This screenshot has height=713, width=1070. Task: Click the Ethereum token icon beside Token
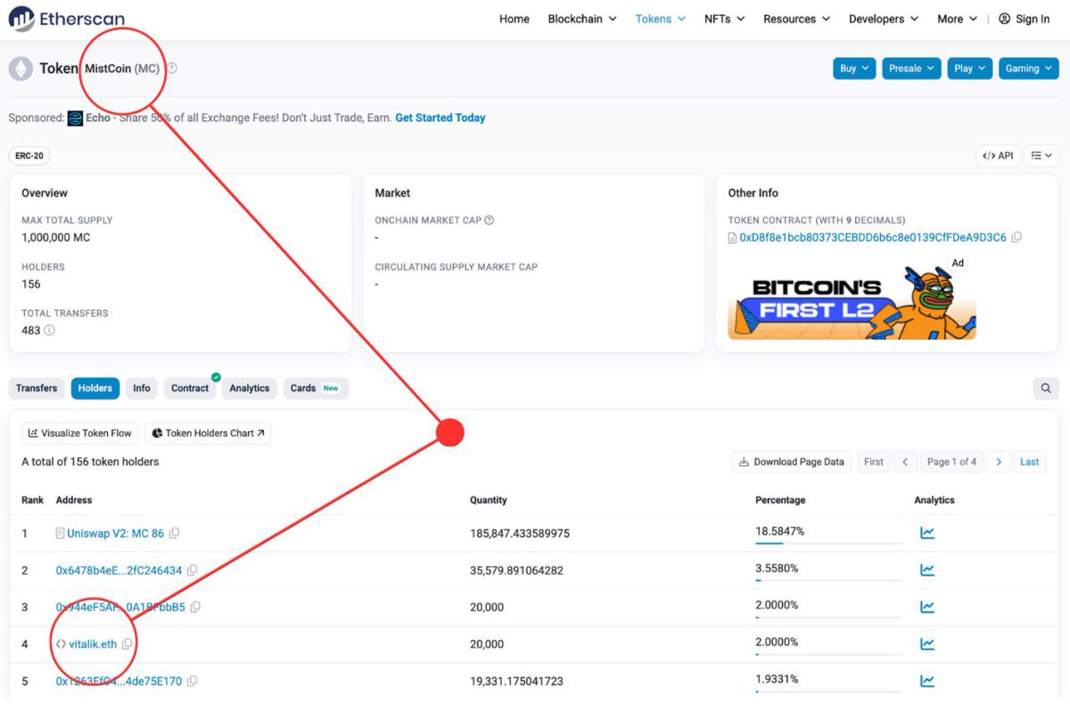(21, 69)
